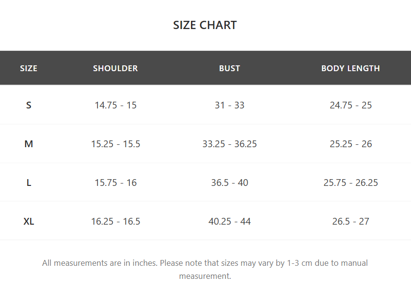This screenshot has height=290, width=411.
Task: Click shoulder value 14.75 - 15
Action: (x=115, y=105)
